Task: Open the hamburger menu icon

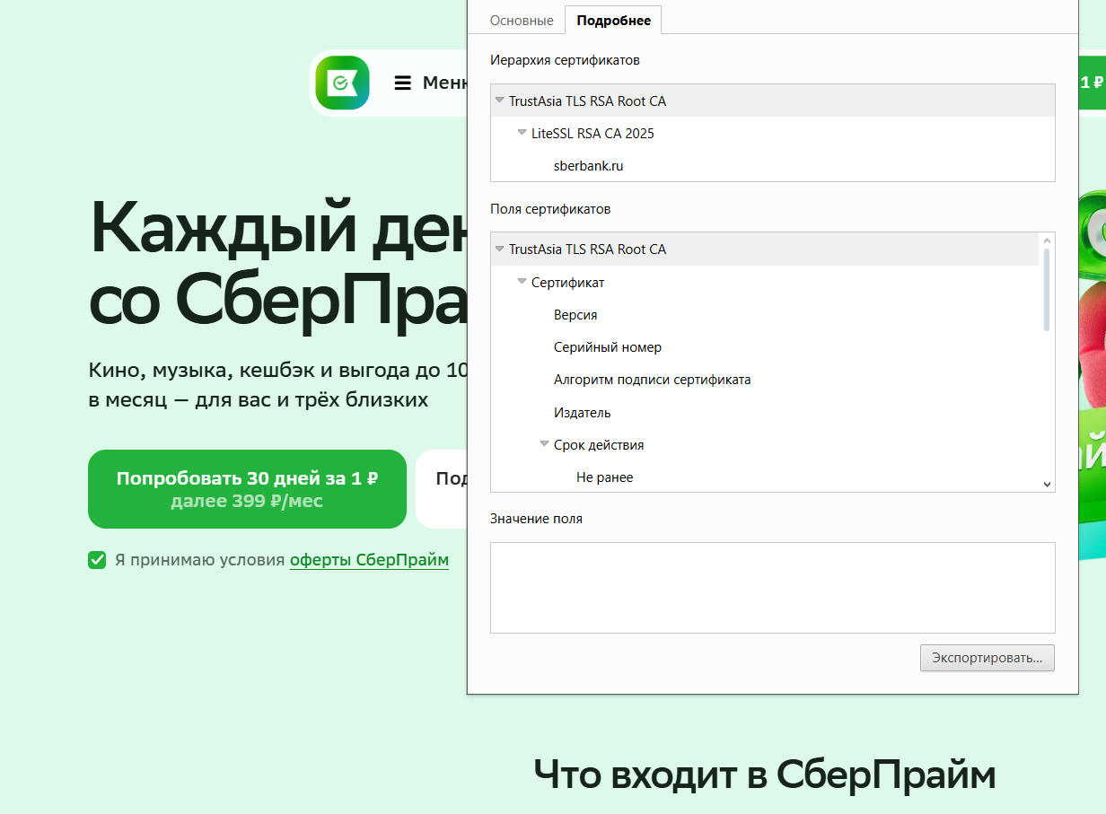Action: pos(402,83)
